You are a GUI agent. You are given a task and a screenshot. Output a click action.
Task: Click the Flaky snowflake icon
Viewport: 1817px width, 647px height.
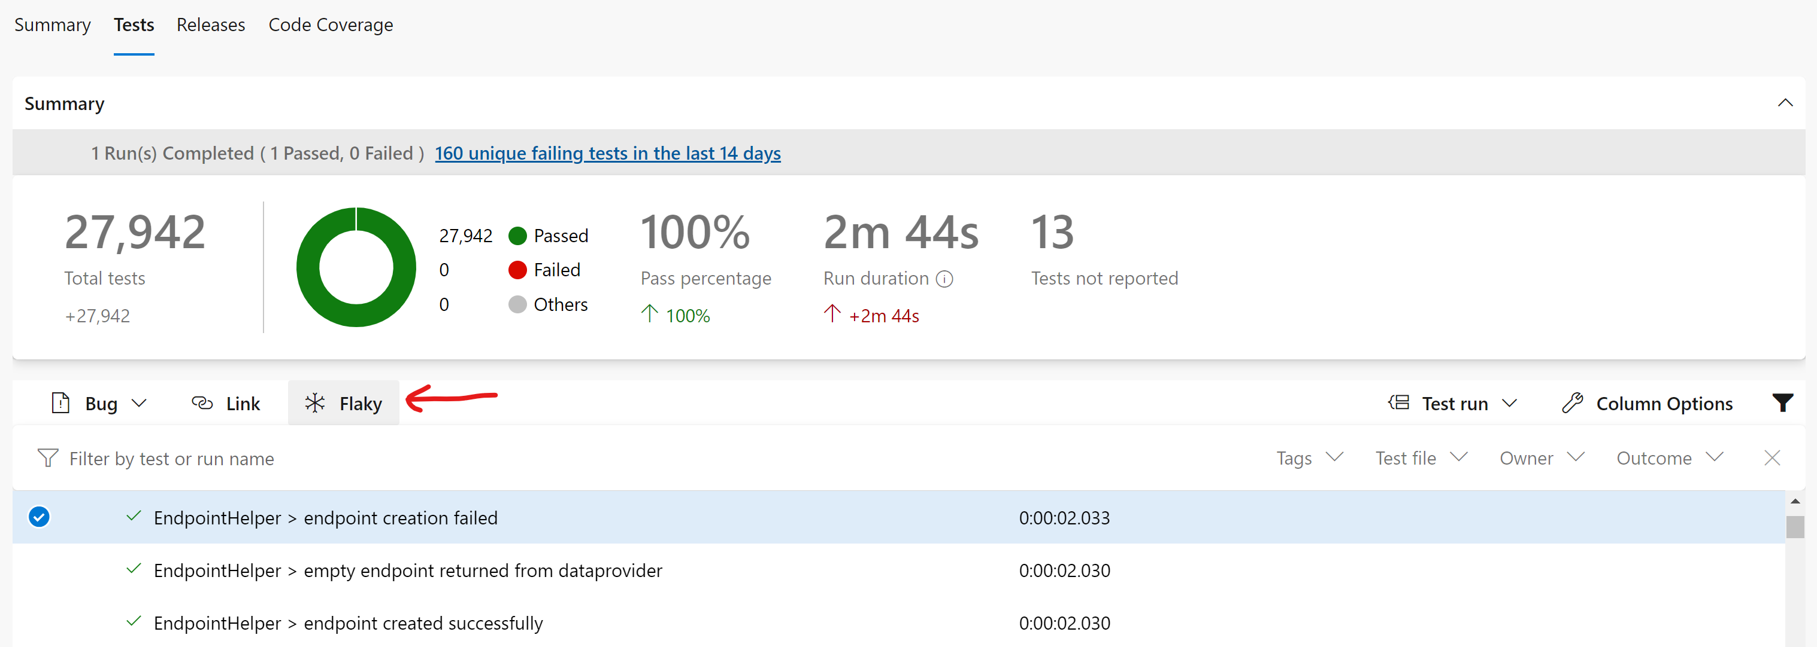pyautogui.click(x=316, y=402)
